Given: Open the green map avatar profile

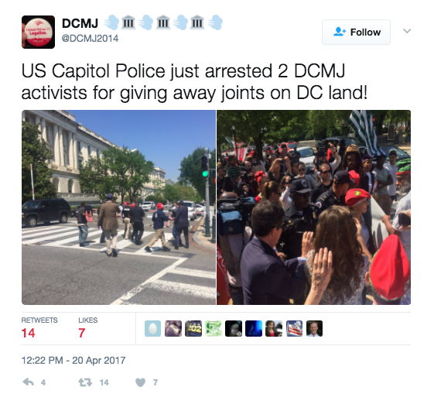Looking at the screenshot, I should 214,328.
